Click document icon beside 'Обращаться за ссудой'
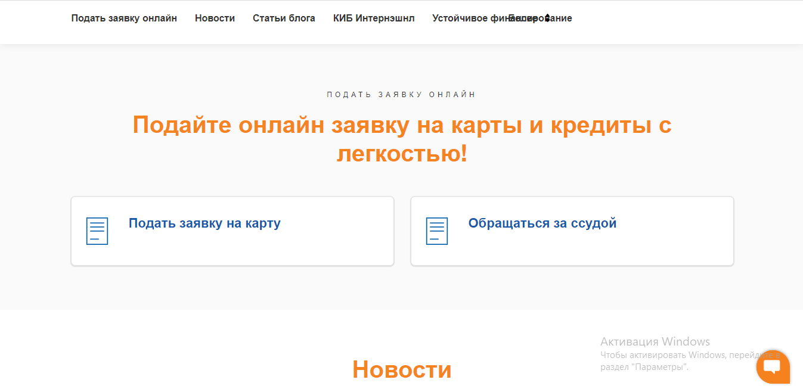 (437, 231)
